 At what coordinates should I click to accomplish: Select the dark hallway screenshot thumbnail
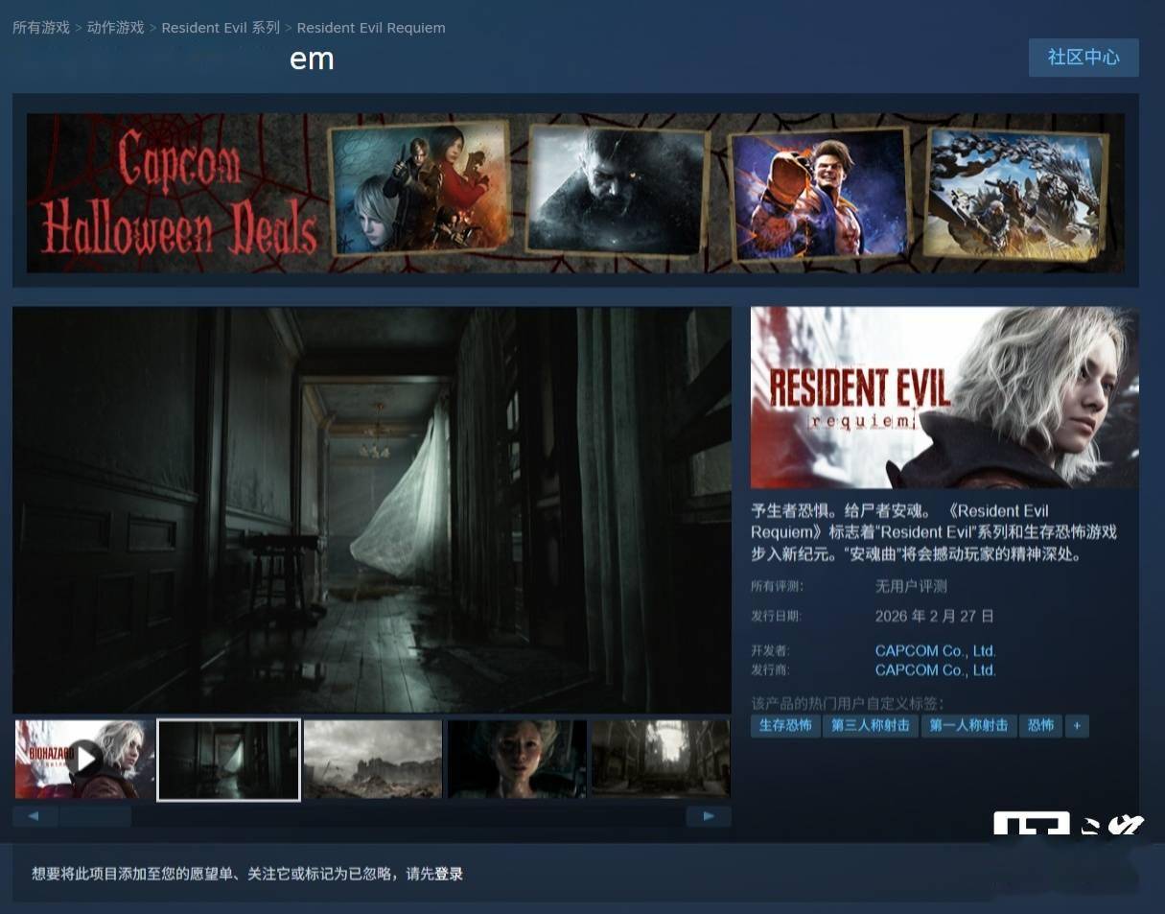point(228,759)
